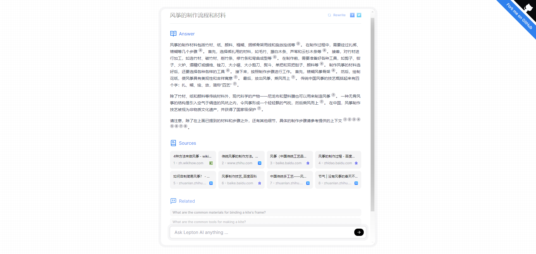Click citation 7 after 简称"四艺"
Screen dimensions: 536x254
click(x=235, y=84)
